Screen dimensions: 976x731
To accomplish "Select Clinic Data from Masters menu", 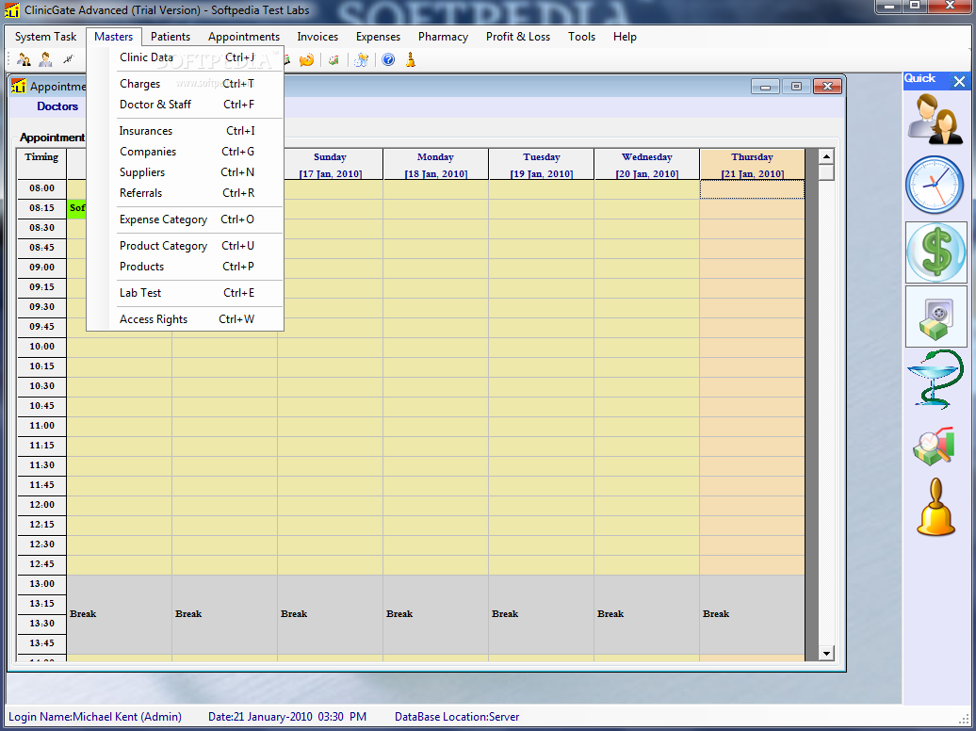I will tap(186, 57).
